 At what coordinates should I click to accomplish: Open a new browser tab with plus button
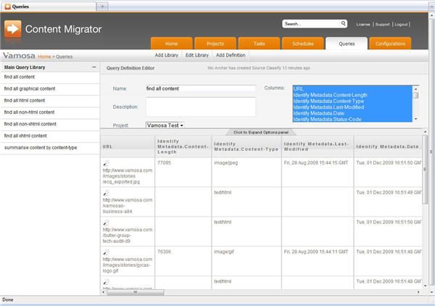(102, 7)
